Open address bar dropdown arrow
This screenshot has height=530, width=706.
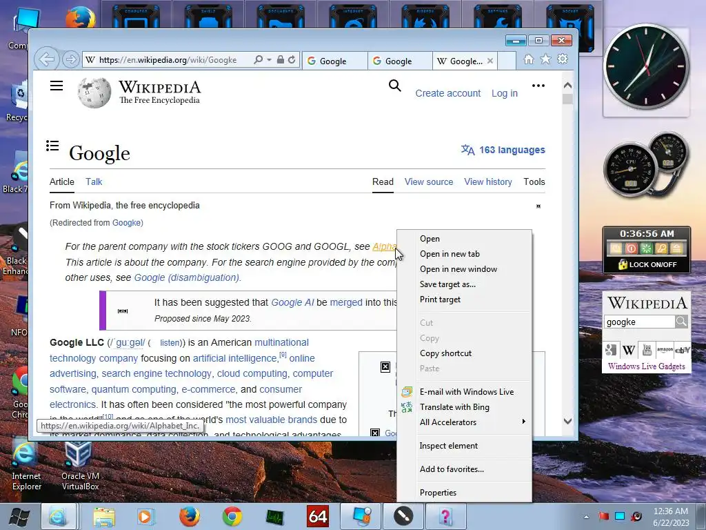269,59
